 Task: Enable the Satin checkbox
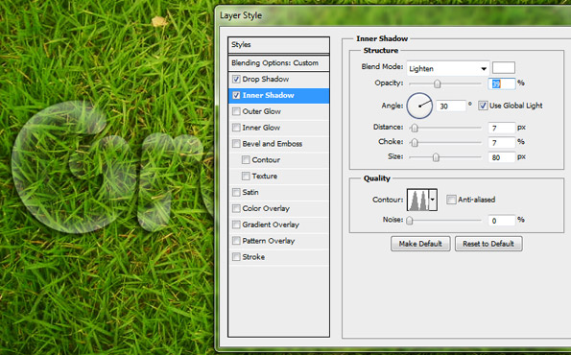236,192
